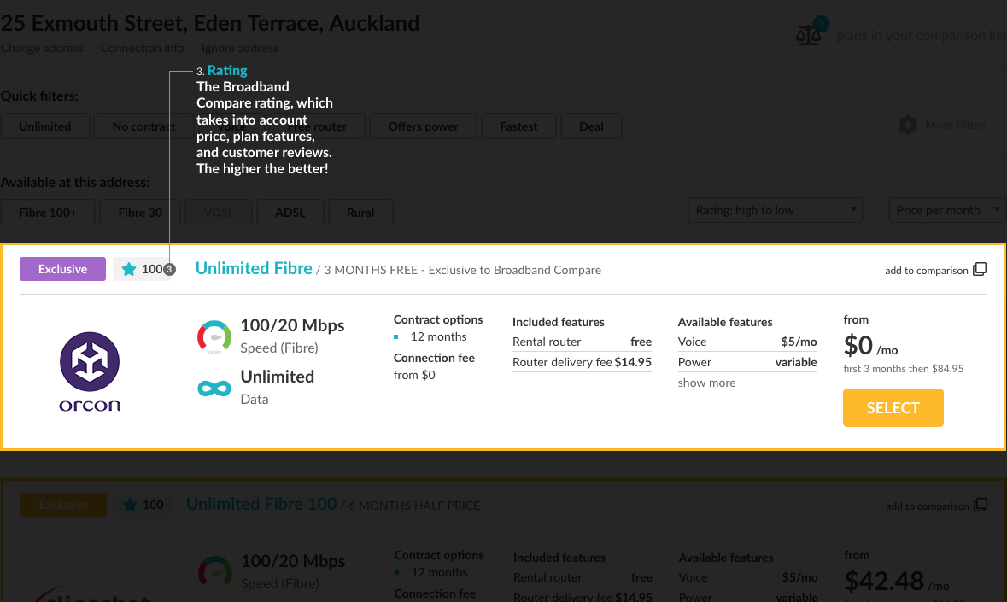This screenshot has width=1007, height=602.
Task: Open the Rating: high to low sort dropdown
Action: tap(776, 210)
